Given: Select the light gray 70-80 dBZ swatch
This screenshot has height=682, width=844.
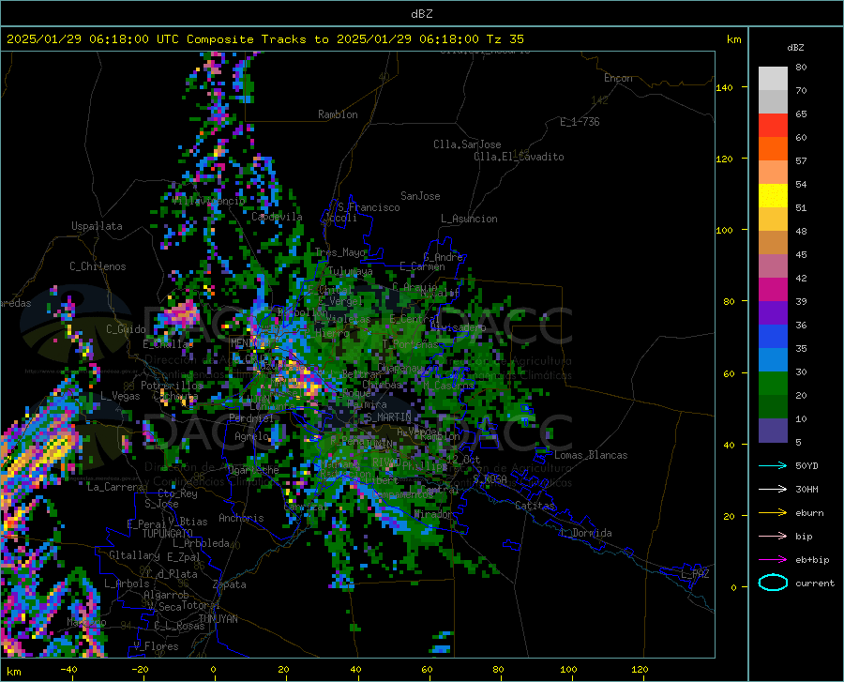Looking at the screenshot, I should (x=773, y=79).
